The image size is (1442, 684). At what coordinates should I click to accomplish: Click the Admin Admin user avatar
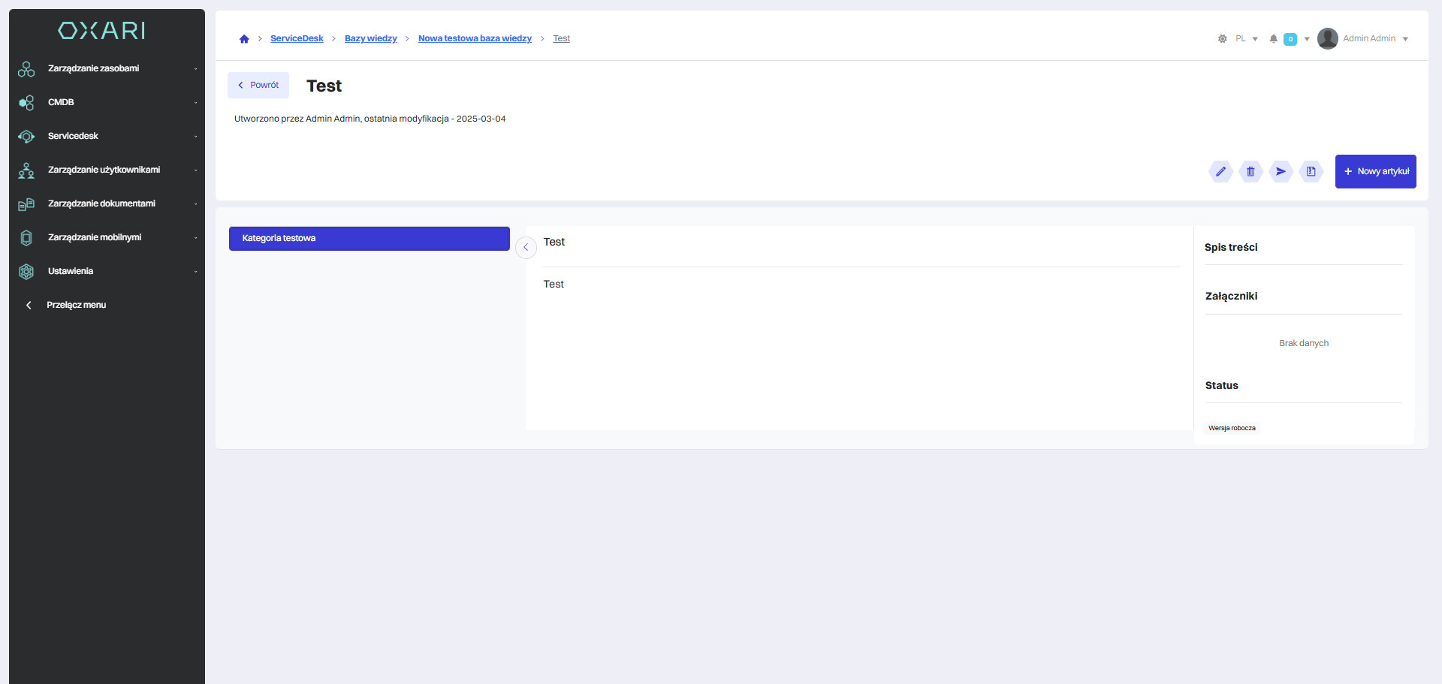[x=1327, y=38]
